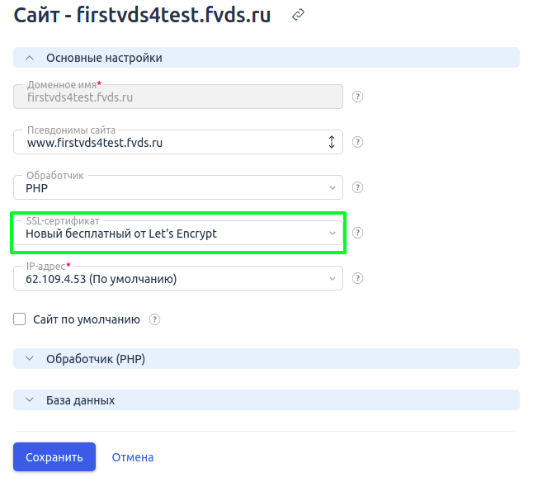Click the Сохранить button
Viewport: 533px width, 482px height.
54,457
